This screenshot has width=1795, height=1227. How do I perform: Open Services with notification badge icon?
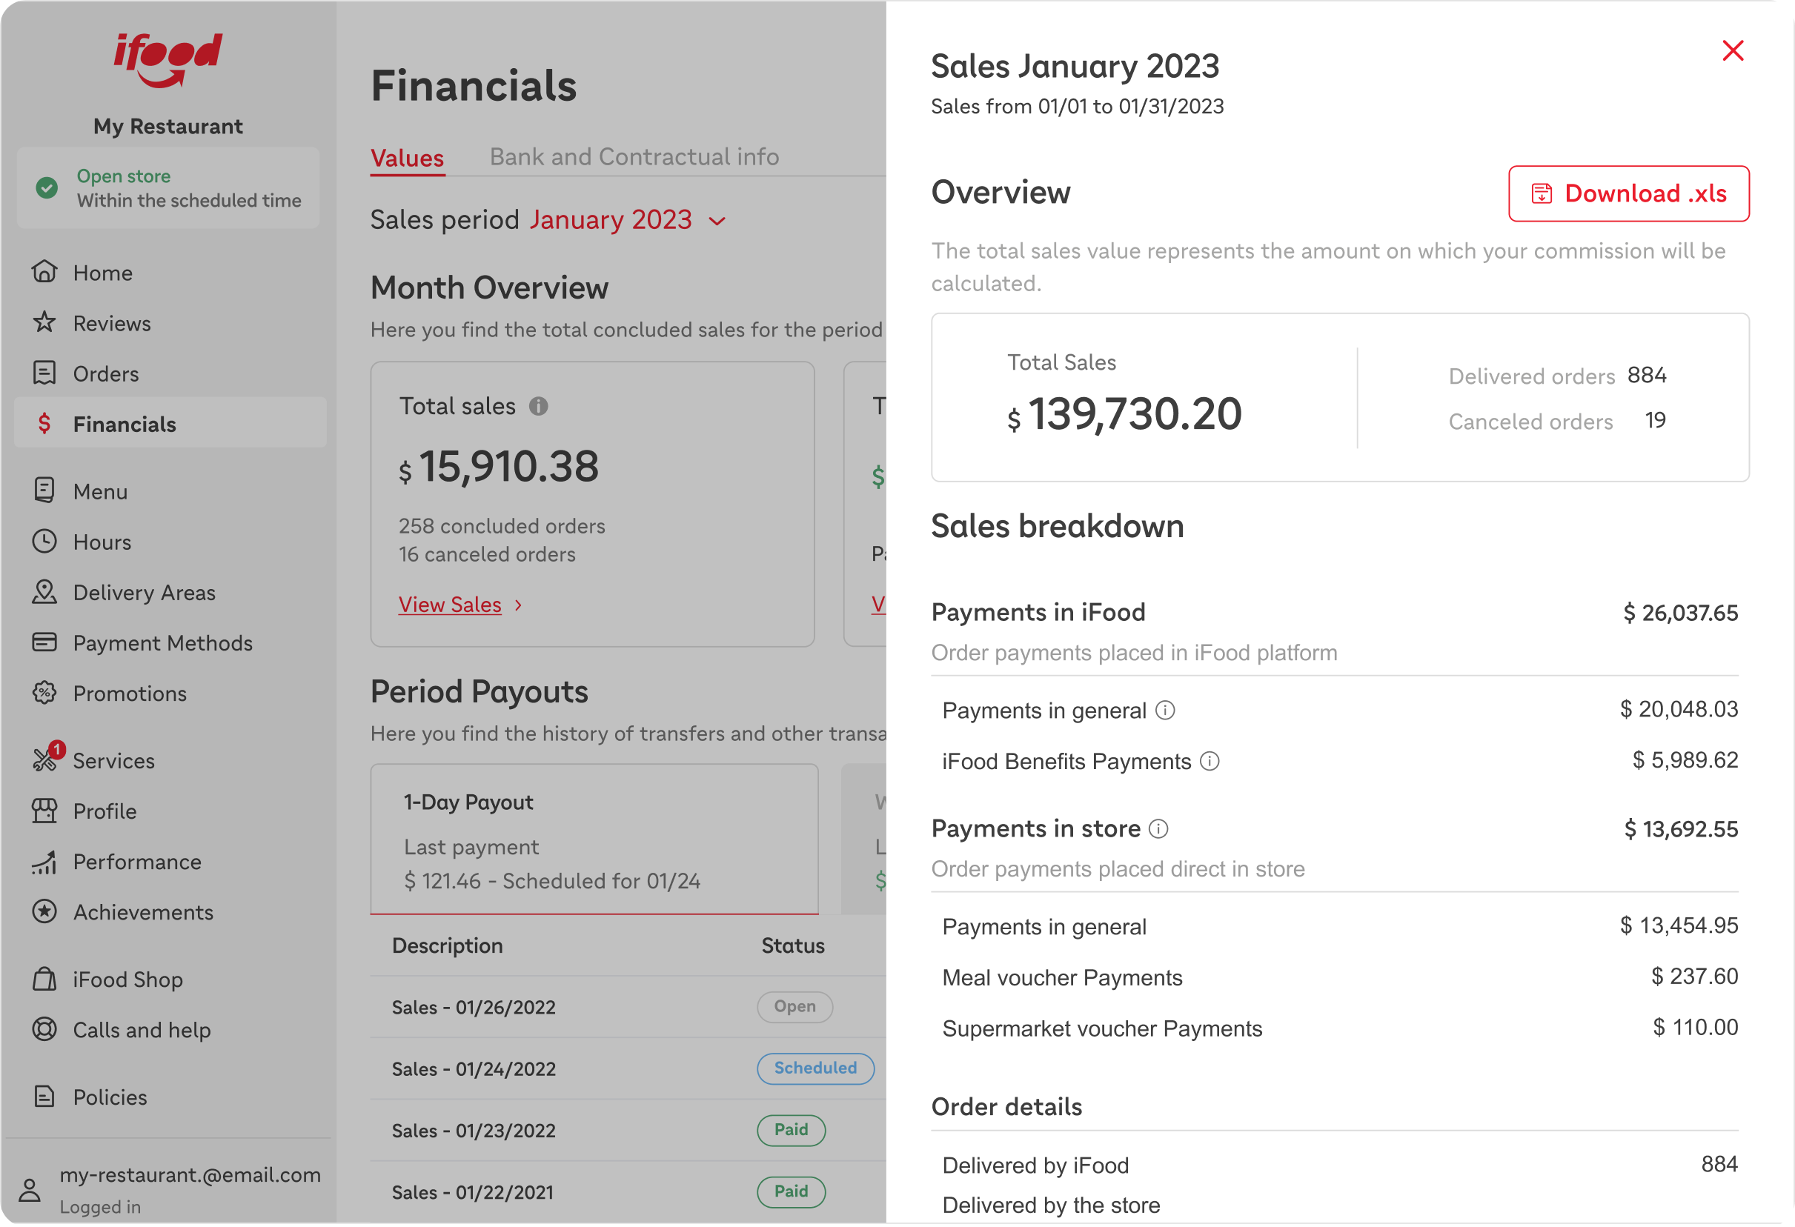pyautogui.click(x=44, y=759)
